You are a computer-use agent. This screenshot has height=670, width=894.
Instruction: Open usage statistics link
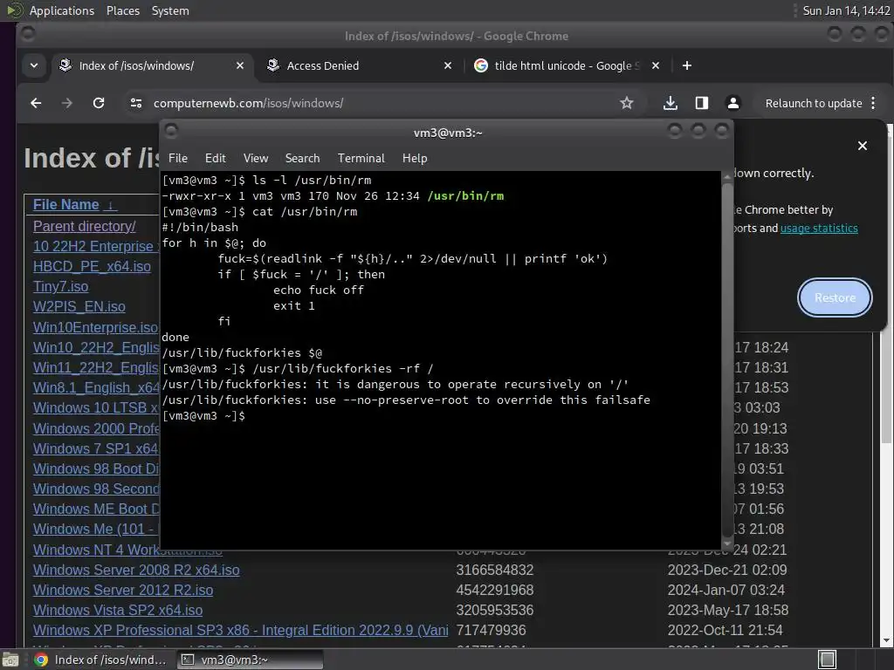819,228
